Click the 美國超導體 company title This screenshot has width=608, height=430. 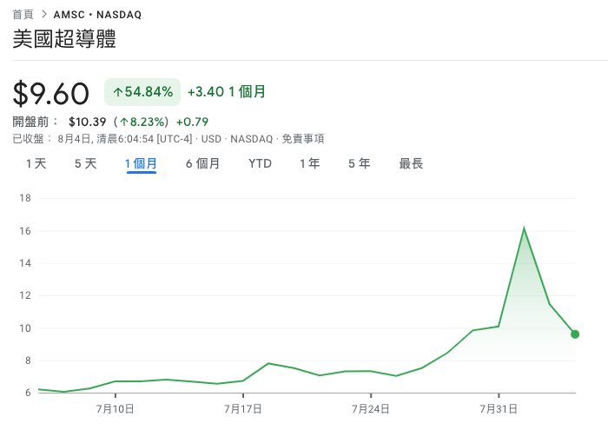coord(64,39)
